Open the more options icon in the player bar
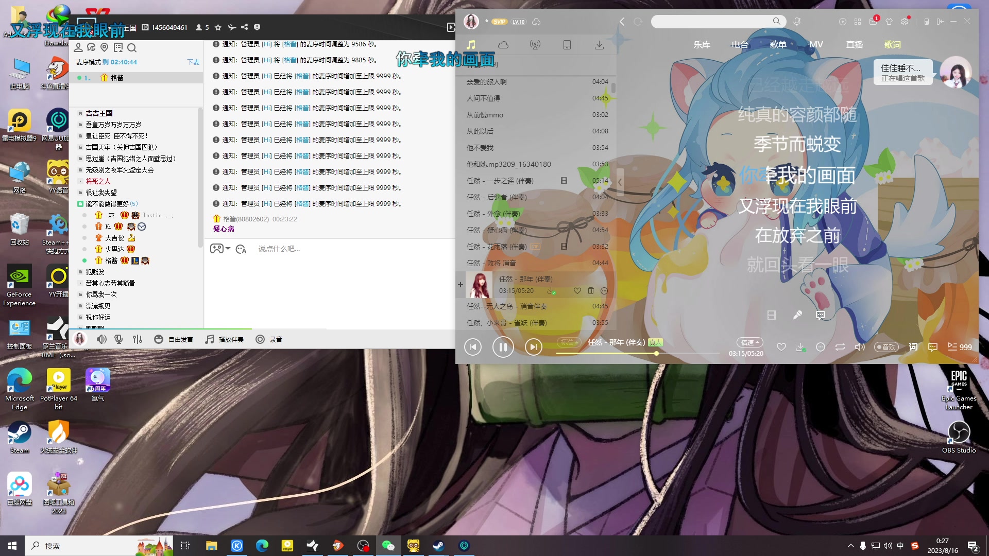 820,347
